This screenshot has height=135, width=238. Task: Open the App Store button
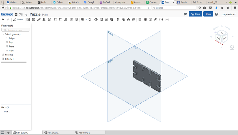195,14
